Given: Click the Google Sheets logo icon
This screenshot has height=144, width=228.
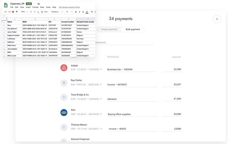Looking at the screenshot, I should click(x=6, y=5).
